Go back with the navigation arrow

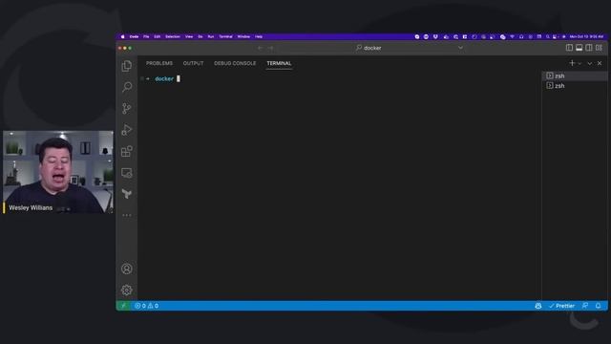(x=261, y=48)
